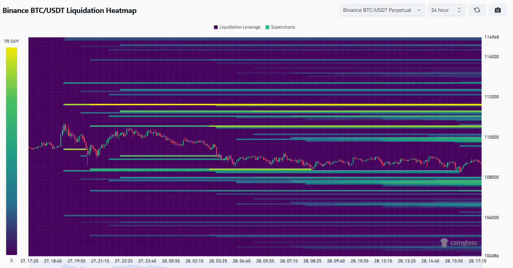Click the "28, 12:10" time axis label

pos(383,261)
